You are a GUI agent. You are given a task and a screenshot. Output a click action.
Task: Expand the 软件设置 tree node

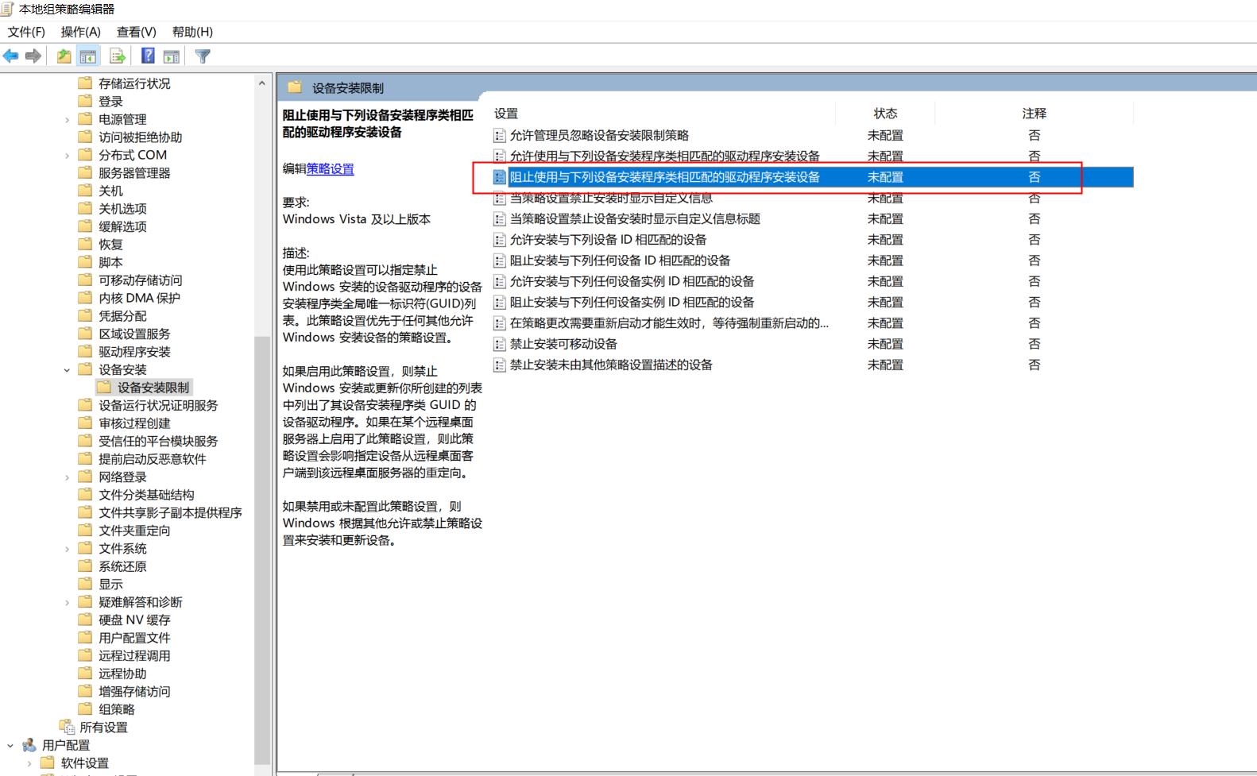[29, 763]
